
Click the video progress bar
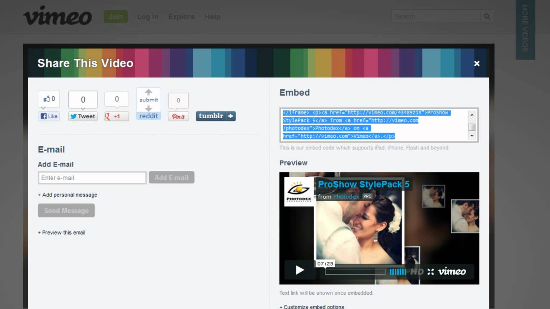355,272
